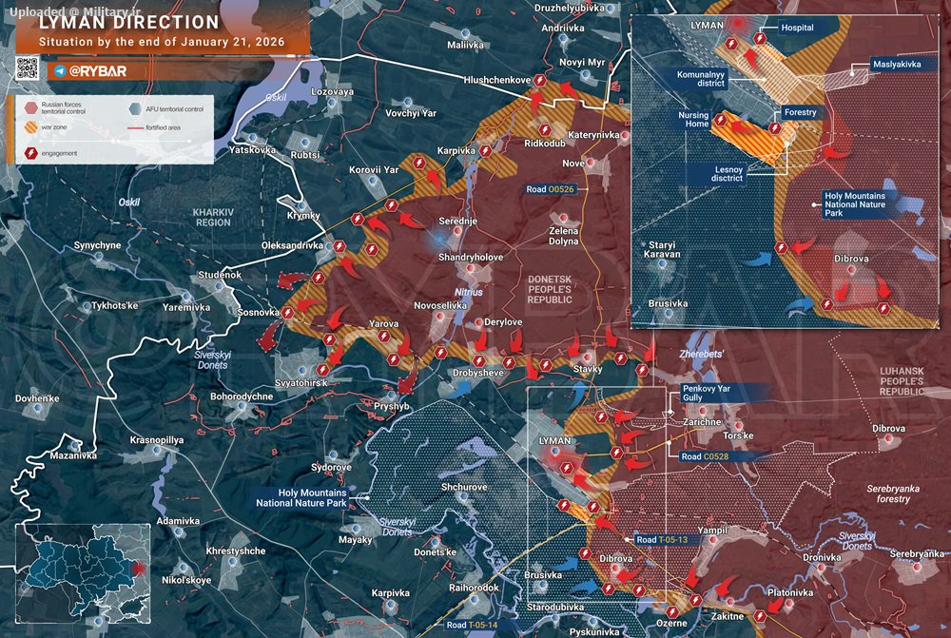Click the QR code under the title
Viewport: 951px width, 638px height.
pos(28,68)
